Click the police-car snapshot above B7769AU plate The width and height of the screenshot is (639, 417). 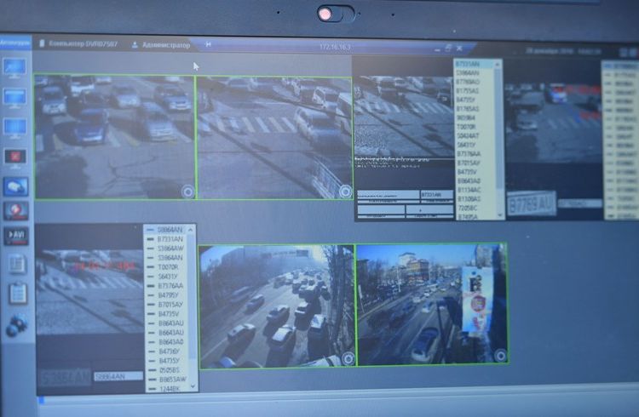coord(554,123)
